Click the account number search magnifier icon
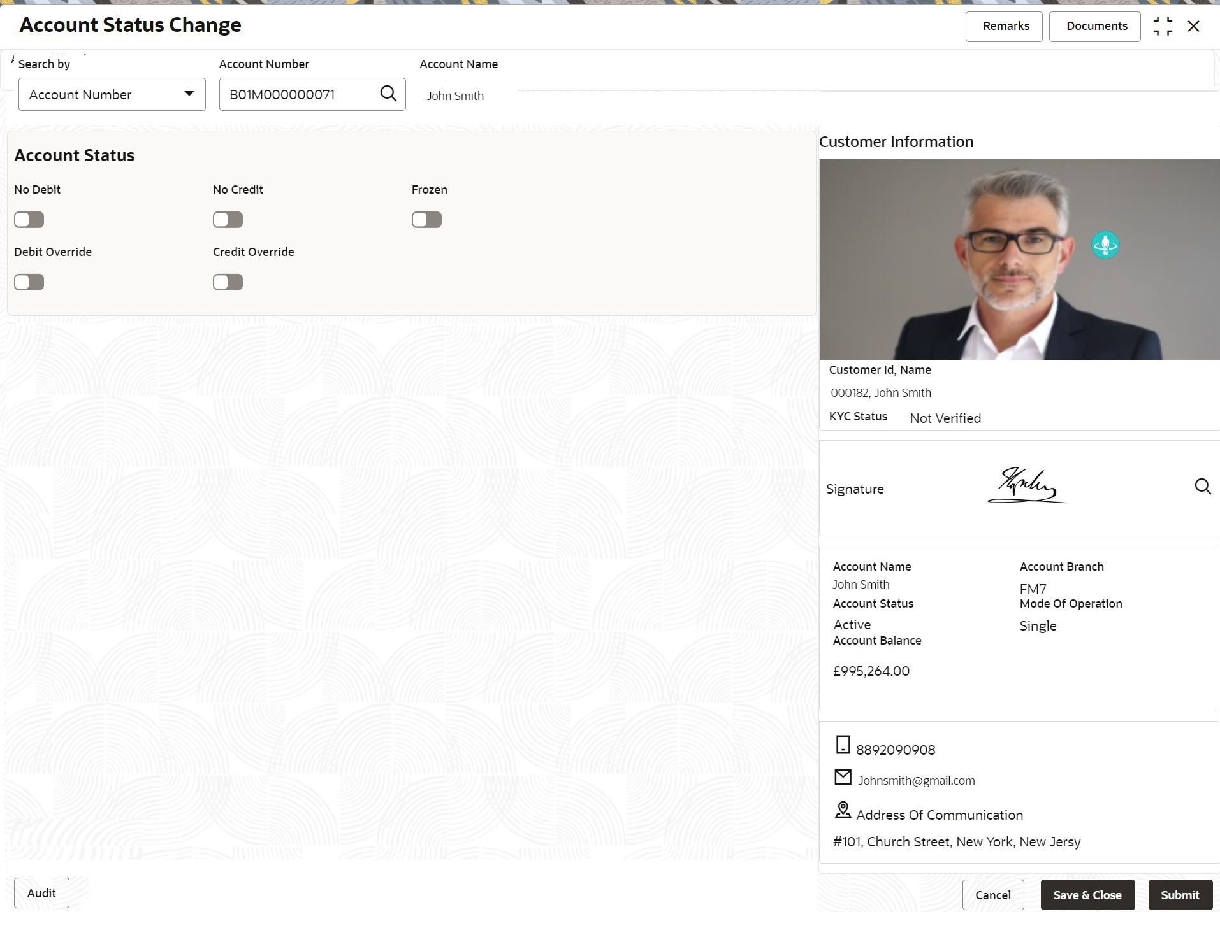The image size is (1220, 949). coord(388,94)
